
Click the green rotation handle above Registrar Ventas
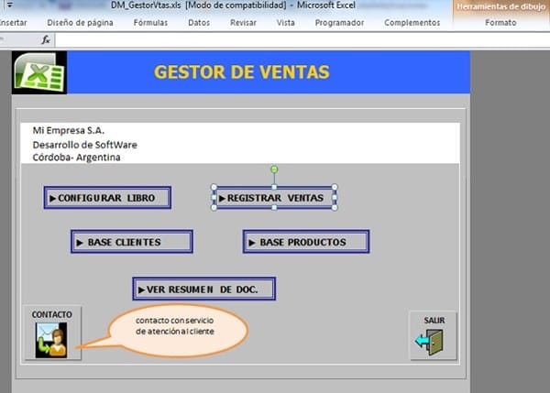click(274, 169)
